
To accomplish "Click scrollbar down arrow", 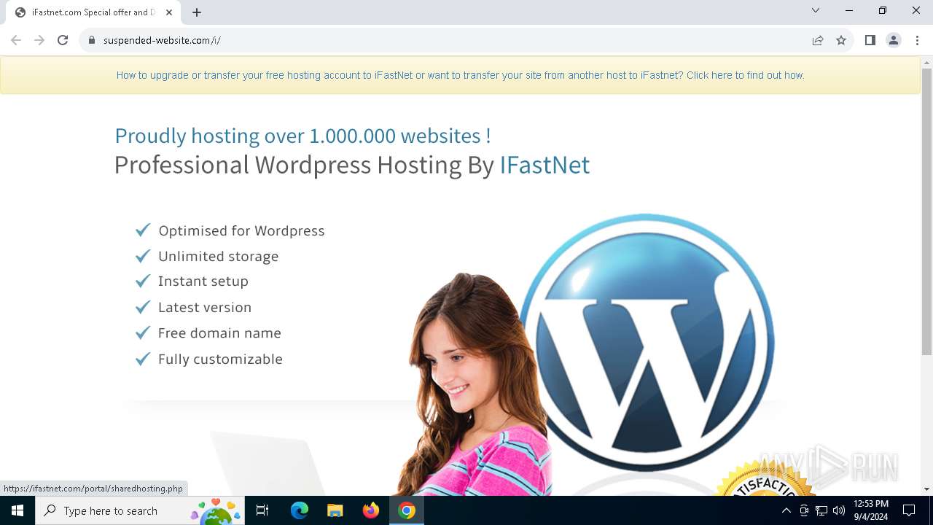I will pos(926,489).
